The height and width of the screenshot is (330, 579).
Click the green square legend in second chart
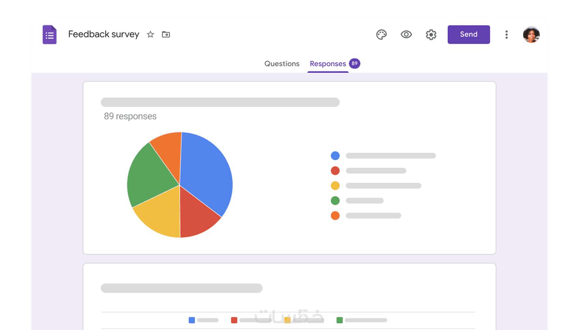(x=340, y=320)
